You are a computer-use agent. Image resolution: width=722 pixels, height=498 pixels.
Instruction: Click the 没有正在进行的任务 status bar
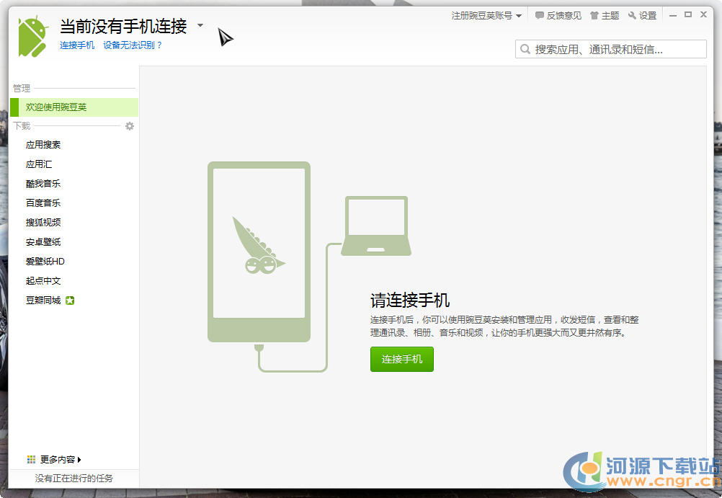point(73,479)
